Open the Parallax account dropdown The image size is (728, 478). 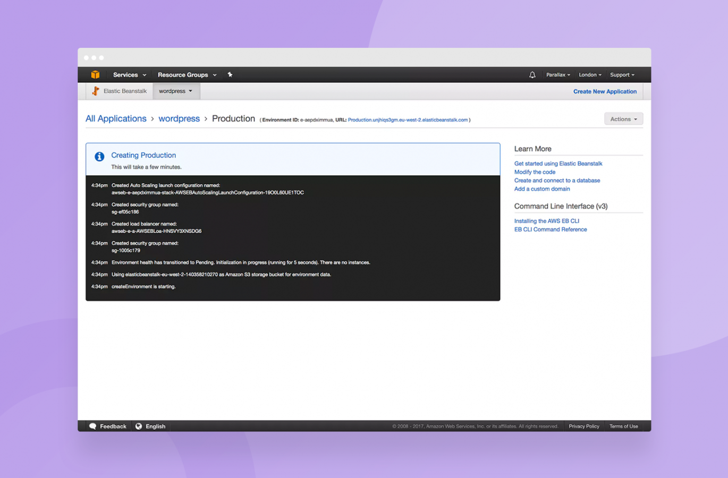click(x=558, y=75)
